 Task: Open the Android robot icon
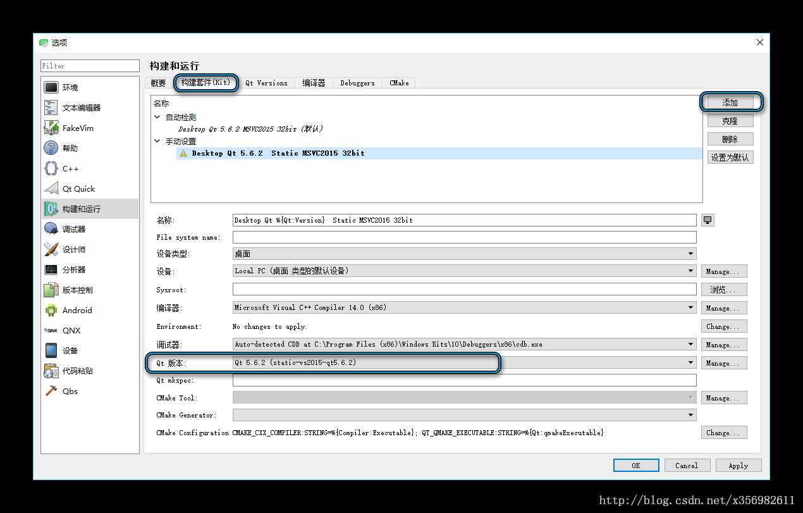pyautogui.click(x=51, y=310)
